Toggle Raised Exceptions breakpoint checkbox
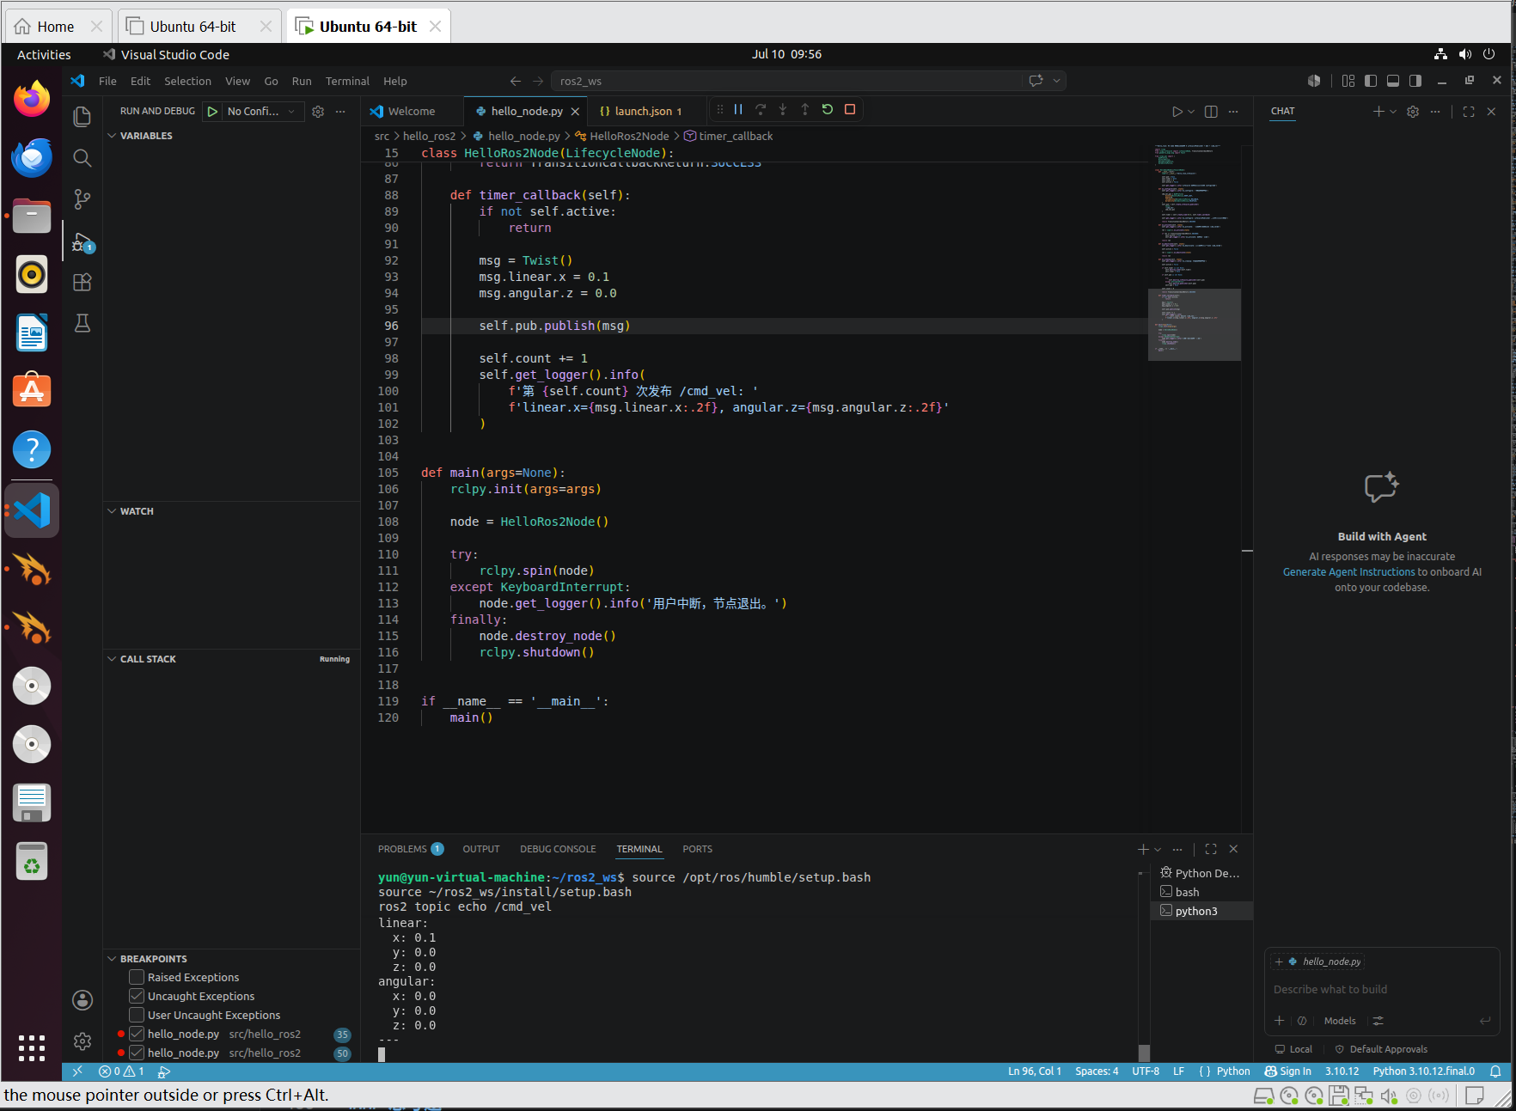 tap(137, 977)
